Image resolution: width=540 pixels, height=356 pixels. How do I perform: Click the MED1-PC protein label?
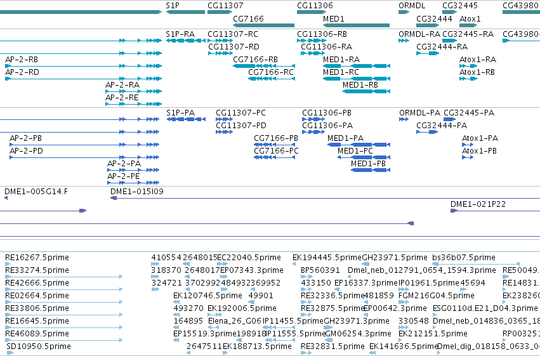(x=355, y=151)
